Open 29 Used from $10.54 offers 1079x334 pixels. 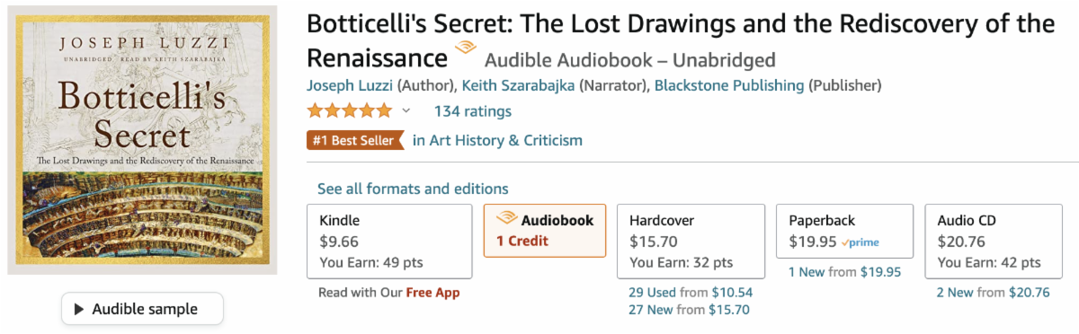691,292
